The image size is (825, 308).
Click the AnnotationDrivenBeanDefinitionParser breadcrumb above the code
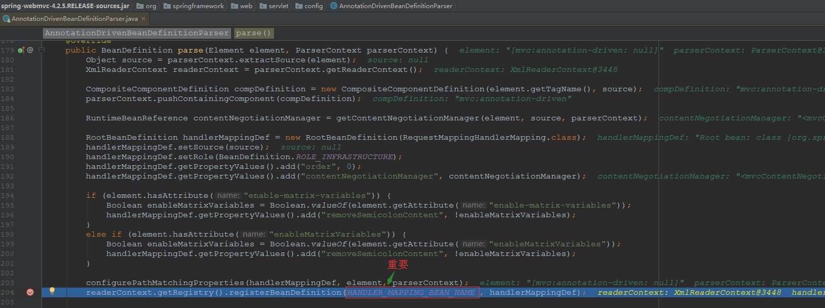(x=137, y=33)
